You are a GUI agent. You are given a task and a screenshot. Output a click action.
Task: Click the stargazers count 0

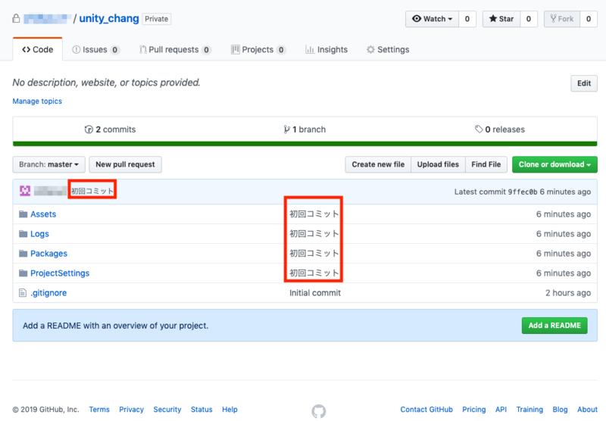point(528,19)
